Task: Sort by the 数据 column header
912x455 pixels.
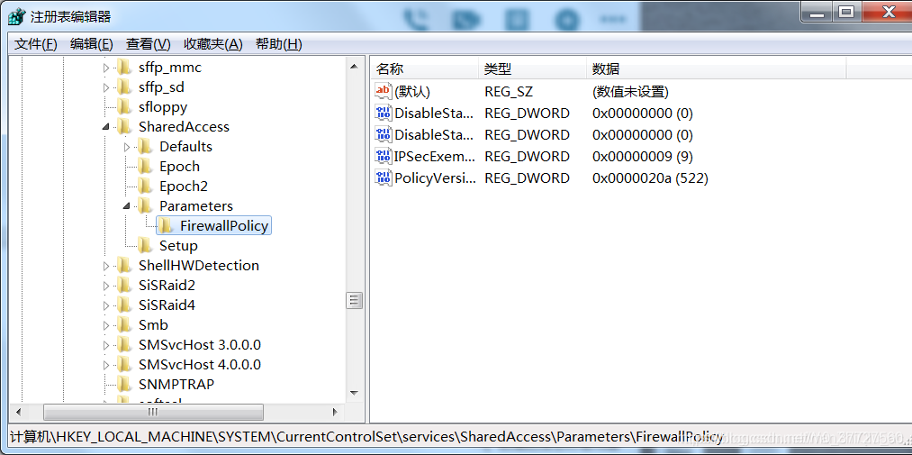Action: [x=716, y=68]
